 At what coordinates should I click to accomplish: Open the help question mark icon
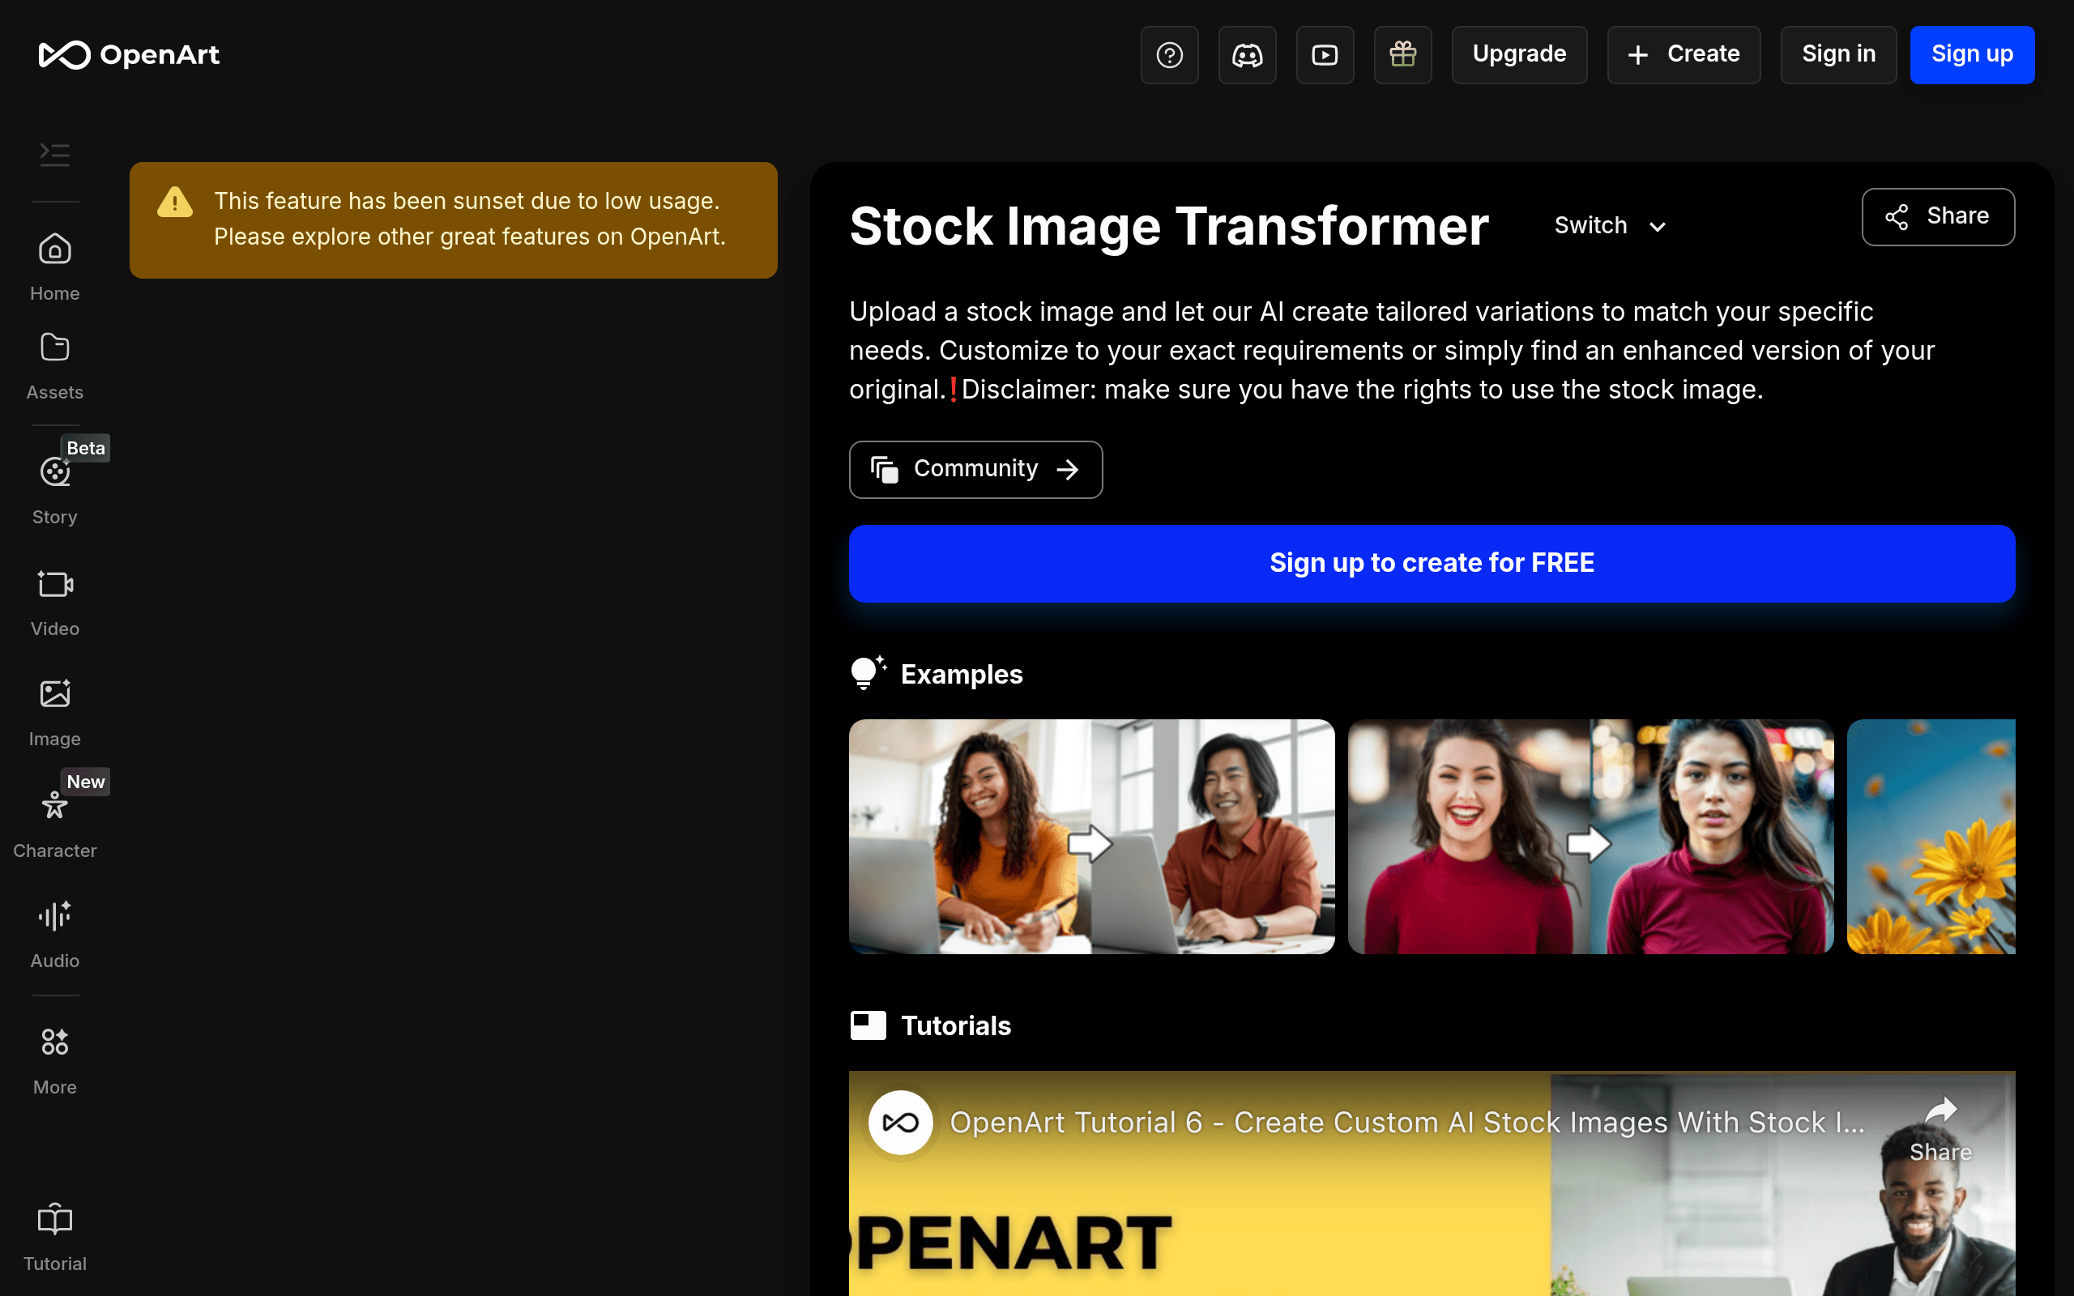coord(1169,55)
